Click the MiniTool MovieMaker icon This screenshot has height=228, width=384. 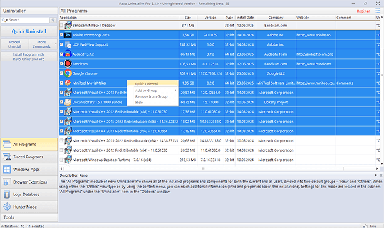click(68, 83)
